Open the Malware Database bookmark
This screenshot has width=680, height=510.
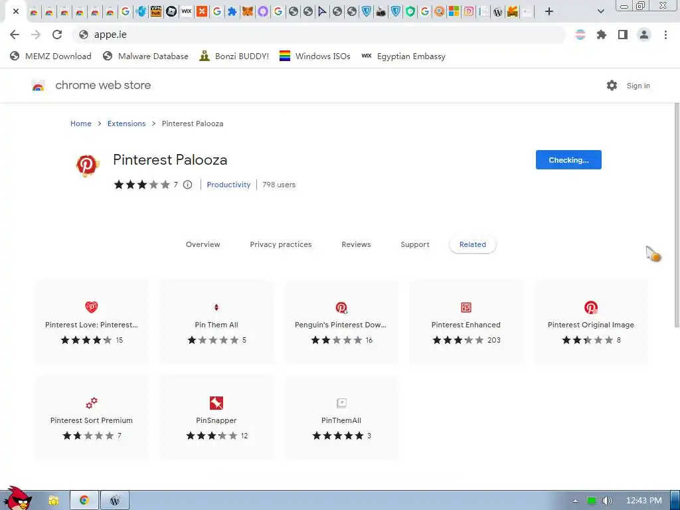click(145, 56)
